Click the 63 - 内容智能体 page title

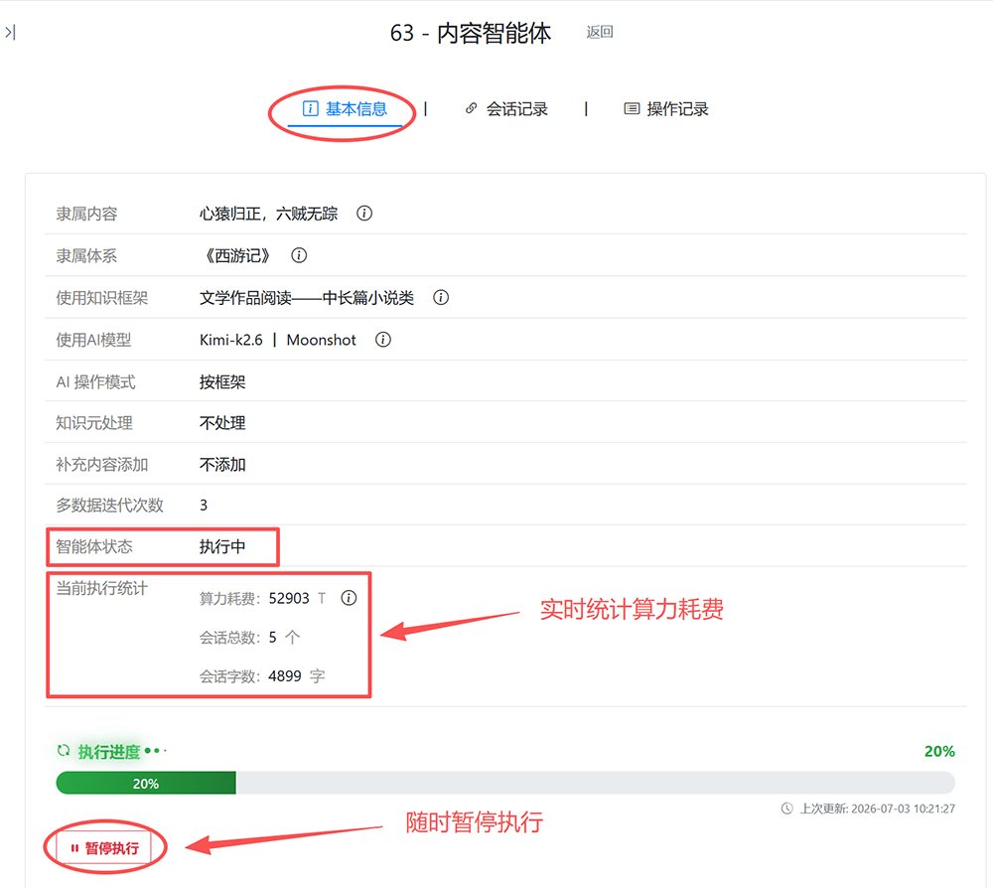coord(471,33)
